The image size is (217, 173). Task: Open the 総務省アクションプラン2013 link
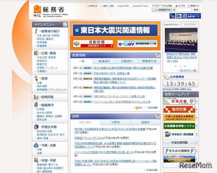[x=89, y=138]
